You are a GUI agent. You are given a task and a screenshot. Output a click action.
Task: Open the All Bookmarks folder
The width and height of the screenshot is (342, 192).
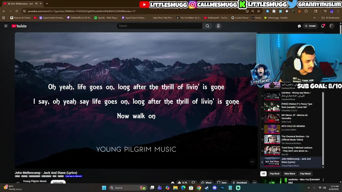pyautogui.click(x=331, y=18)
